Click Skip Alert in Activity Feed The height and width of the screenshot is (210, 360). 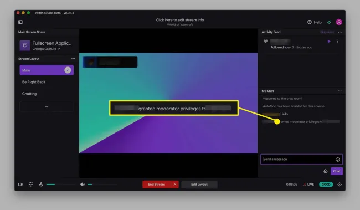[327, 32]
